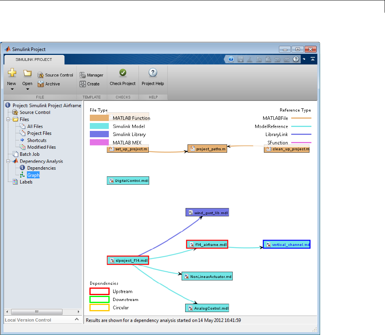Click the Archive box icon
385x335 pixels.
[40, 84]
